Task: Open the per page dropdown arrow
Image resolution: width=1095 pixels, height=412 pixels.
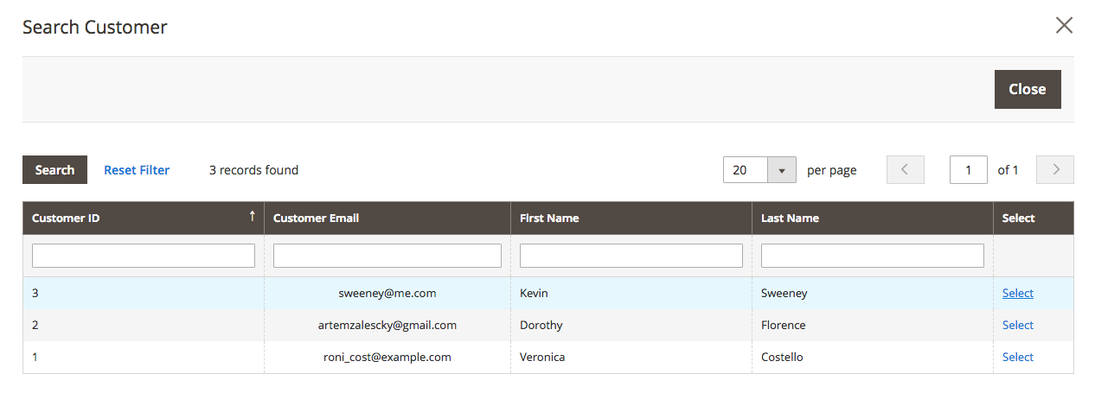Action: [x=781, y=170]
